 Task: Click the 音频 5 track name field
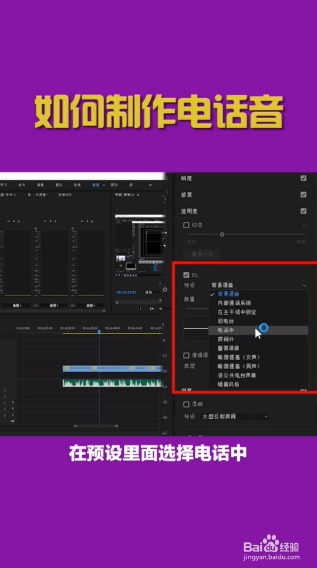(x=53, y=306)
